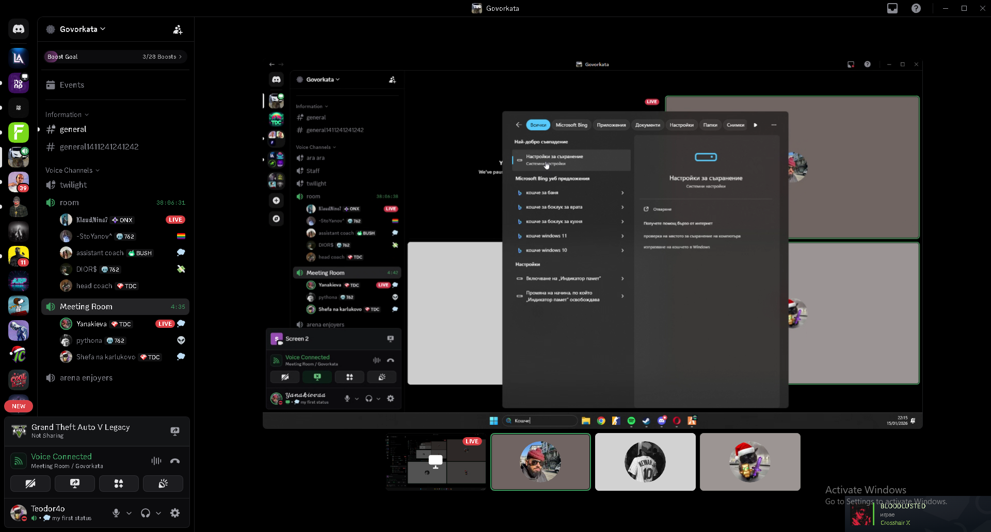Open Boost Goal 3/28 Boosts bar
Viewport: 991px width, 532px height.
[x=115, y=57]
